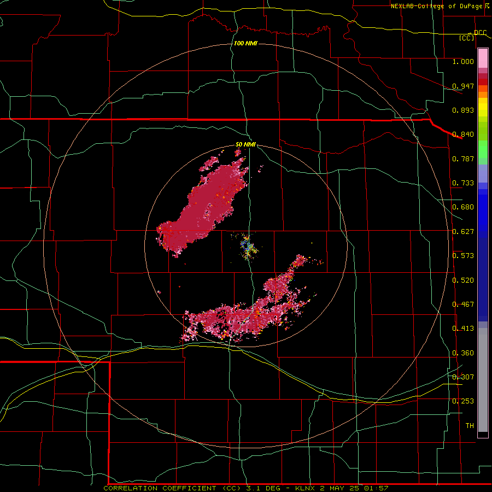
Task: Click the 0.627 color scale value
Action: click(463, 232)
